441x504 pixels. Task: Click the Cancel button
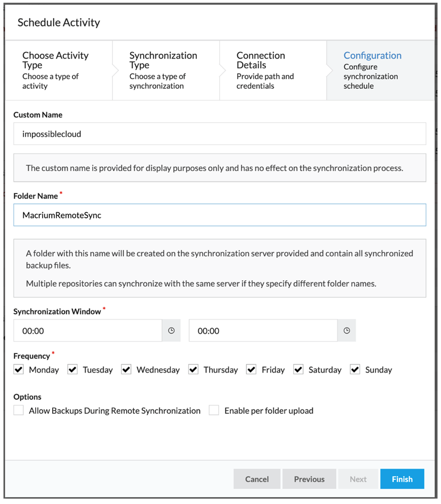pyautogui.click(x=257, y=479)
